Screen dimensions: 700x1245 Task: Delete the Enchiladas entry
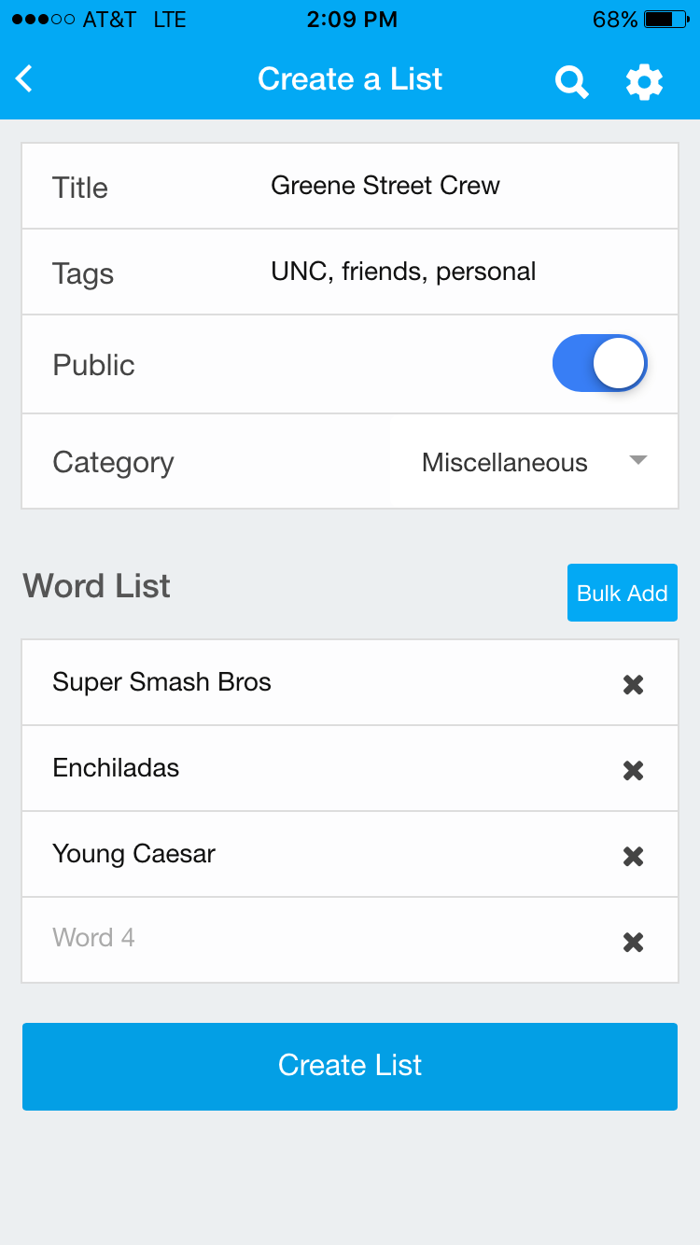[x=633, y=771]
